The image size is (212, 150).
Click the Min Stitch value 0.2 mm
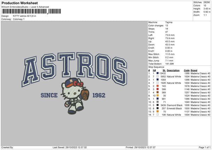(x=169, y=57)
